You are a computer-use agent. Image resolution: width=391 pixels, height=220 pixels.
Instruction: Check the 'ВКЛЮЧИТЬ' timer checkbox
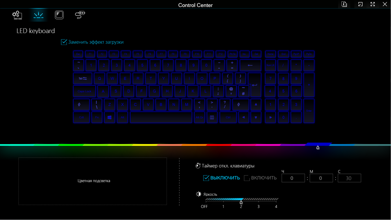pos(247,178)
